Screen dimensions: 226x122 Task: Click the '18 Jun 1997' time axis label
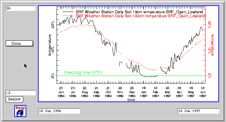(203, 92)
